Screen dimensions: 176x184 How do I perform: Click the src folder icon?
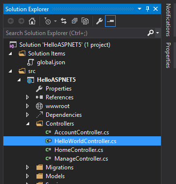click(x=22, y=71)
